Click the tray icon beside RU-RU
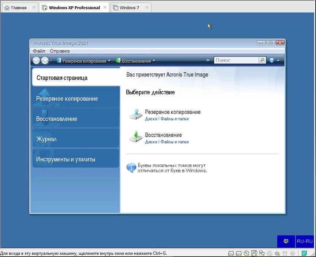This screenshot has height=257, width=316. 286,241
